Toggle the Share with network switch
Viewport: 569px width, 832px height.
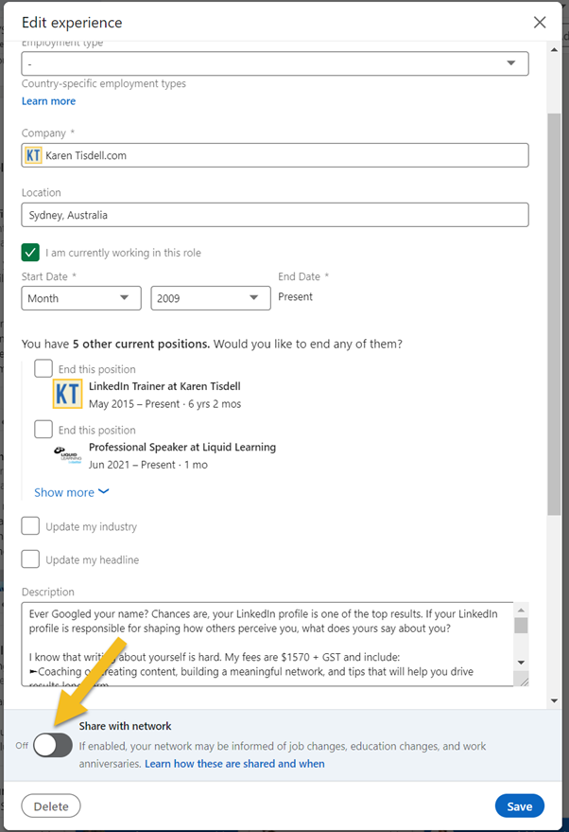coord(53,746)
